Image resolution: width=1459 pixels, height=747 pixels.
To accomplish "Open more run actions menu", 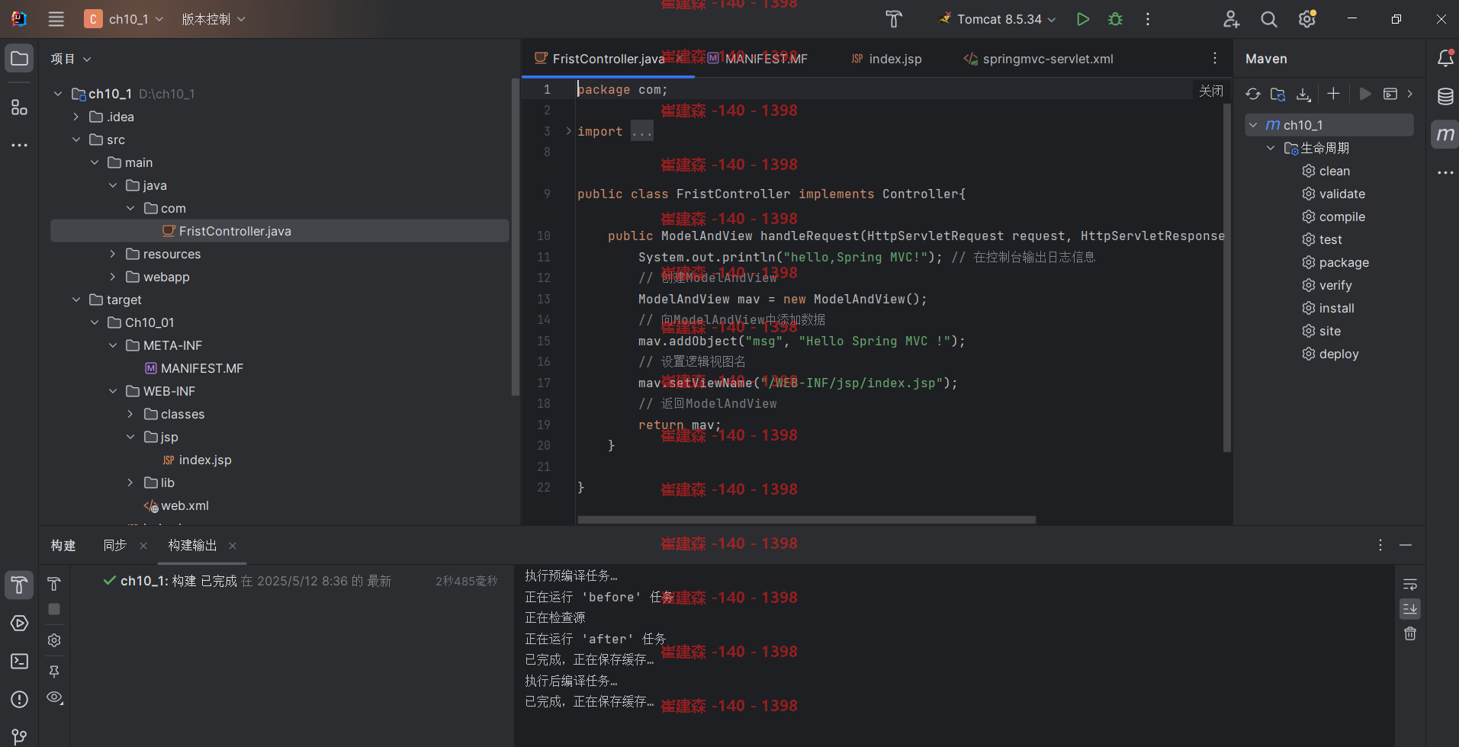I will [1148, 19].
